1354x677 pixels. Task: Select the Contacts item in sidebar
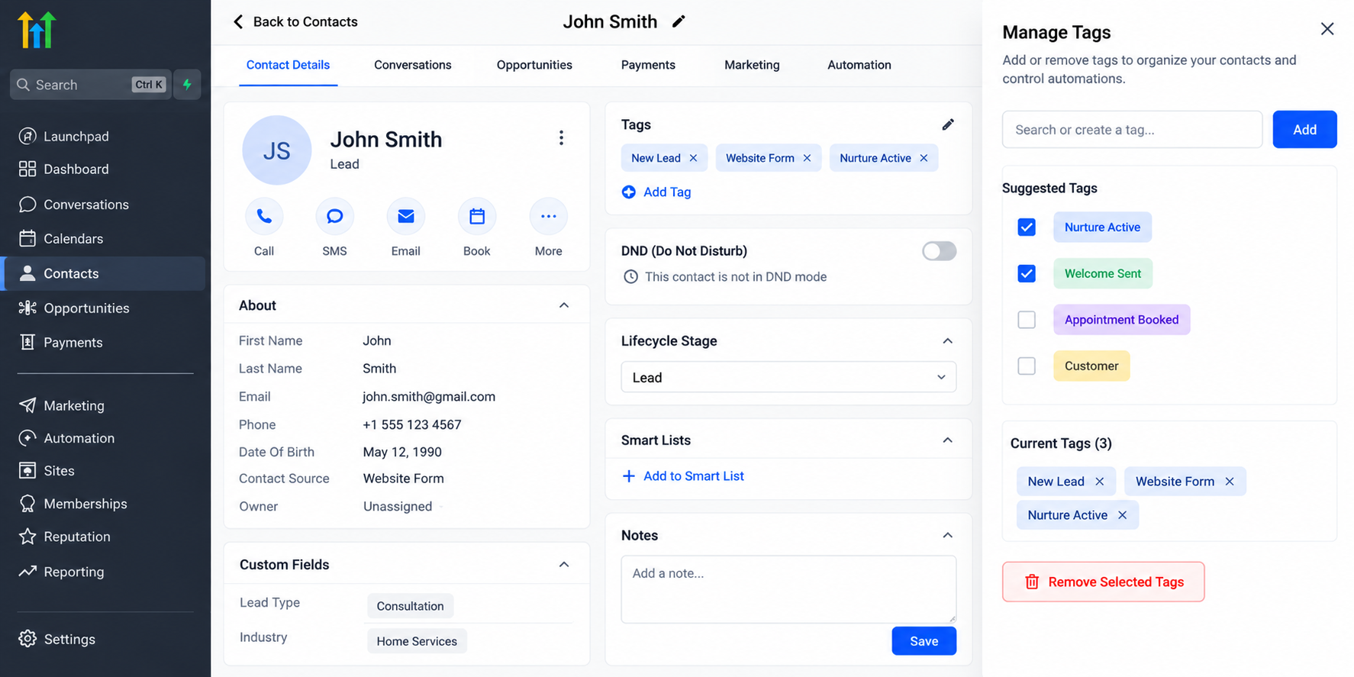pos(105,273)
